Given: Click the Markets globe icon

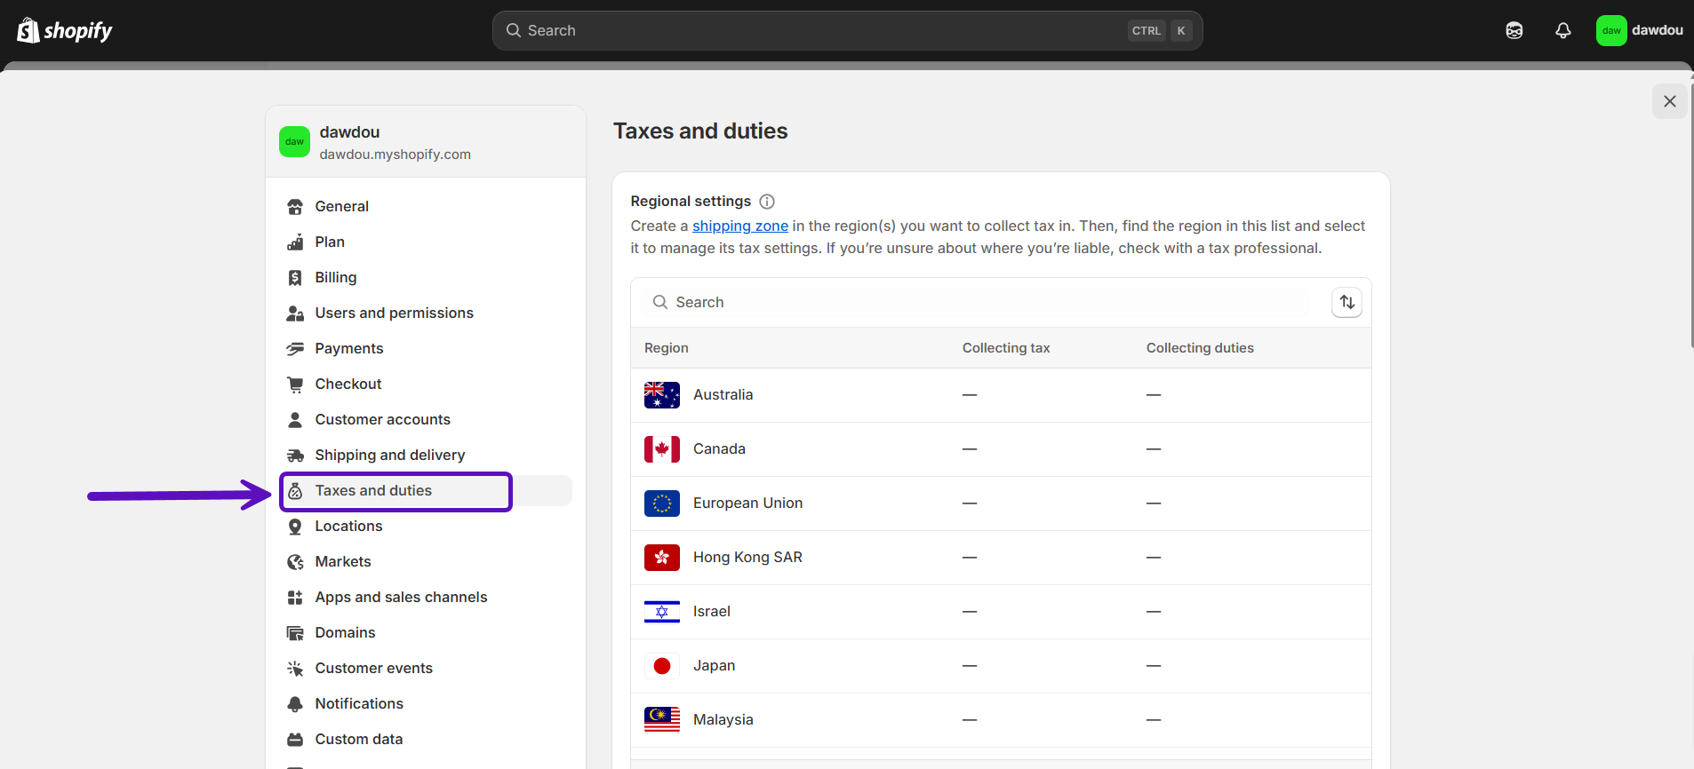Looking at the screenshot, I should [295, 562].
